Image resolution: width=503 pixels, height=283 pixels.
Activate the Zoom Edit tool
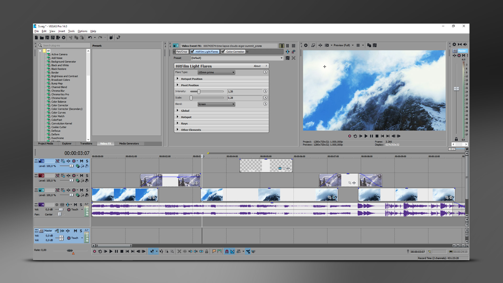coord(172,252)
